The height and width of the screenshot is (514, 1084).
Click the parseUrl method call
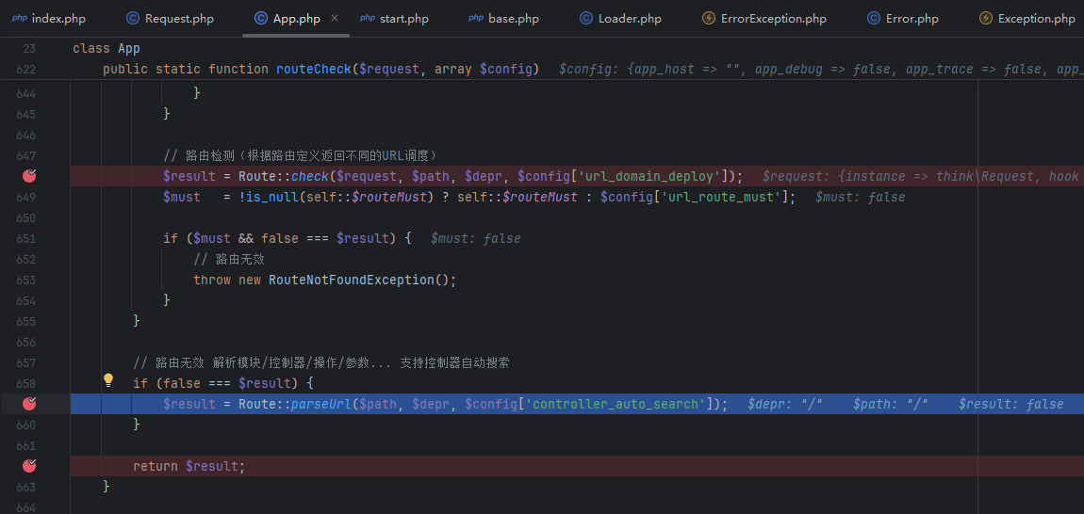[321, 404]
